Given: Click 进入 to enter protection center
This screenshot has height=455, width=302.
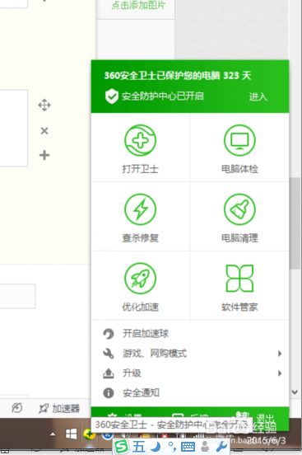Looking at the screenshot, I should 258,96.
